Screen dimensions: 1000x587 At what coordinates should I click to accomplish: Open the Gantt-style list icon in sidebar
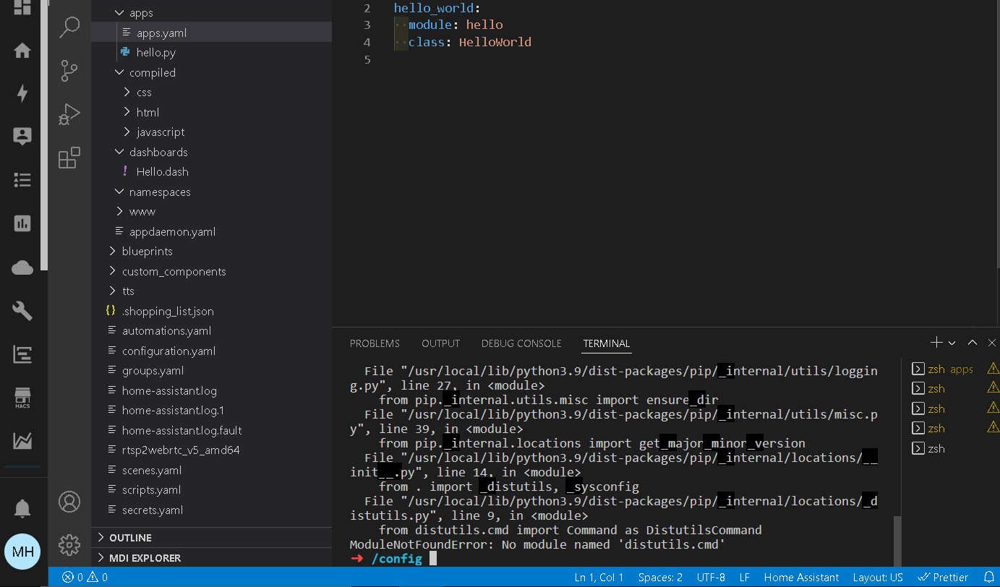22,354
